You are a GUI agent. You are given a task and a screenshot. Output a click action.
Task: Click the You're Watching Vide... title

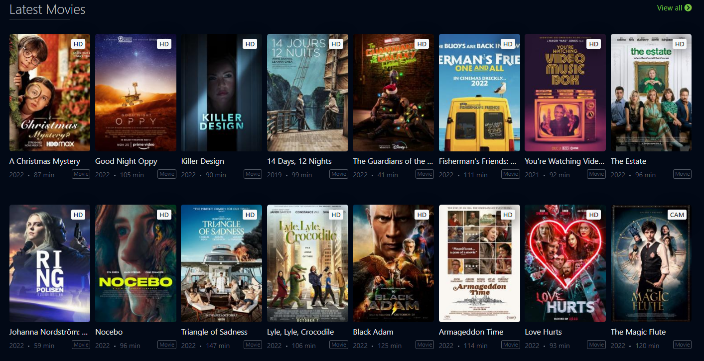[x=564, y=161]
